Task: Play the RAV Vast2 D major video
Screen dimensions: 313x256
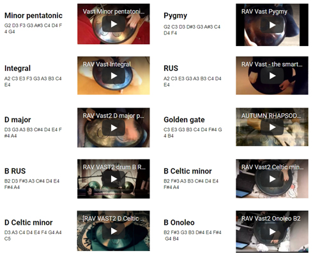Action: coord(114,128)
